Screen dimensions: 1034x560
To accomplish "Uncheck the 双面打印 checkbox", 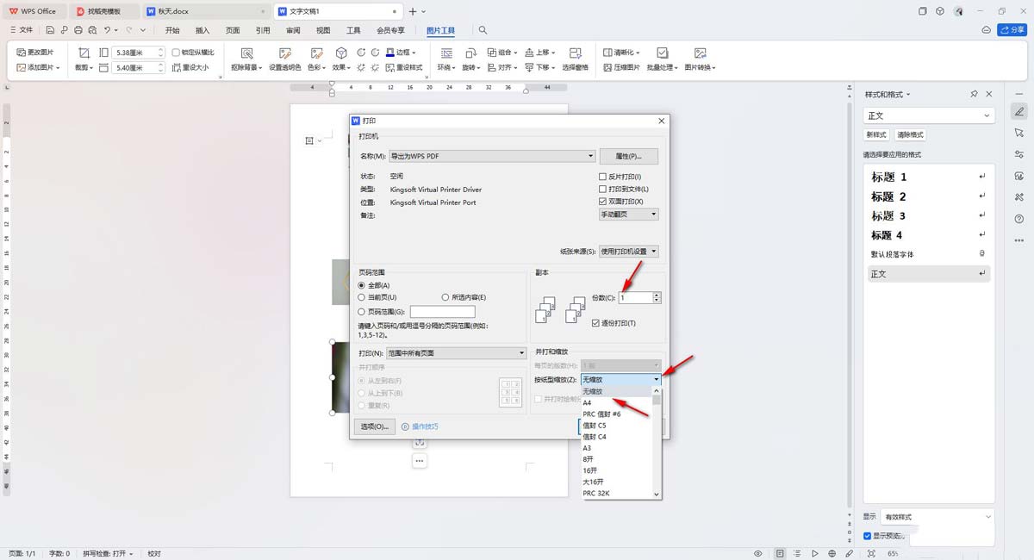I will click(x=603, y=201).
